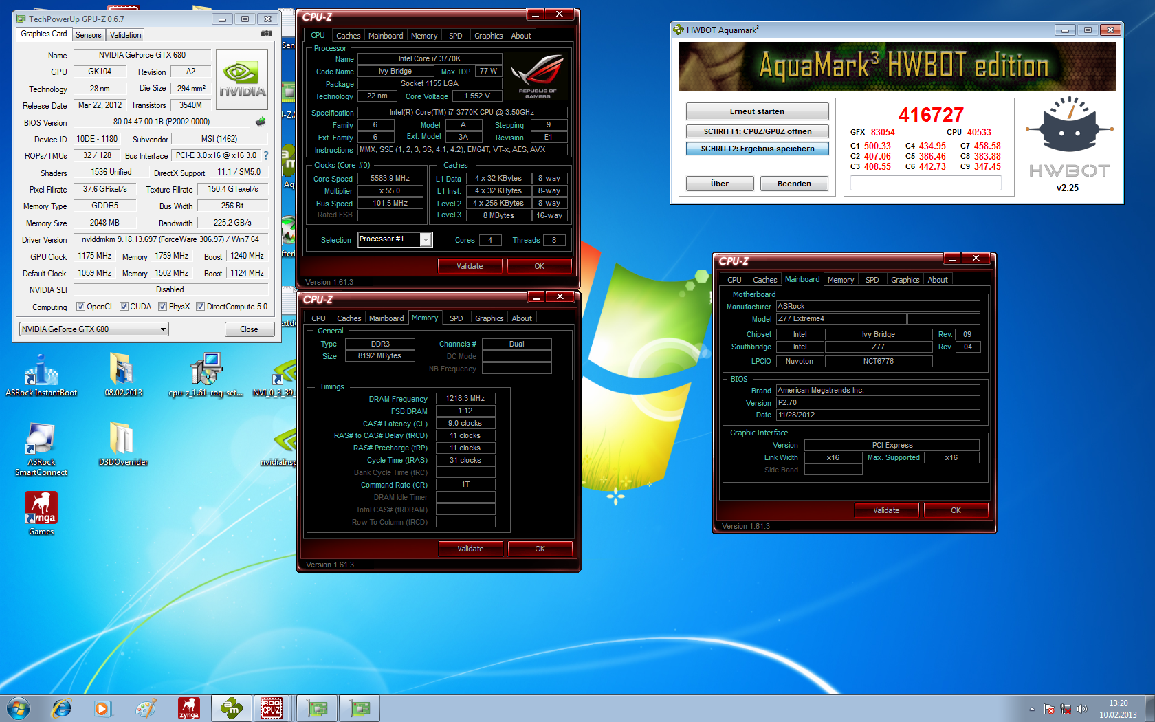1155x722 pixels.
Task: Click Validate in the Mainboard CPU-Z window
Action: tap(886, 510)
